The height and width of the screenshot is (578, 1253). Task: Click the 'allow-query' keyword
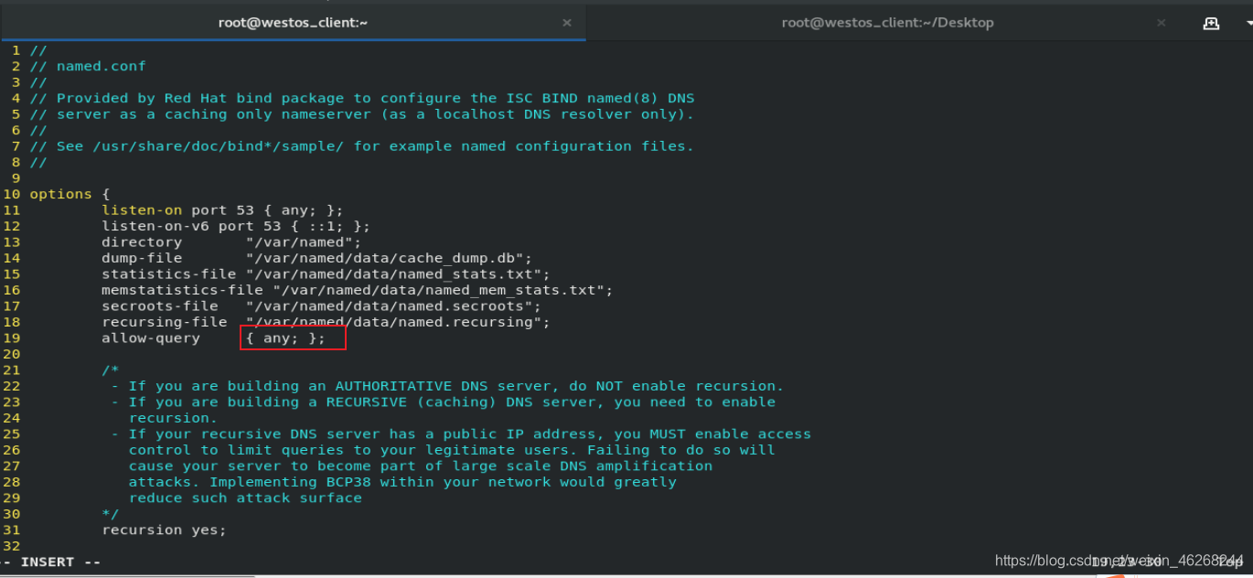pyautogui.click(x=151, y=338)
